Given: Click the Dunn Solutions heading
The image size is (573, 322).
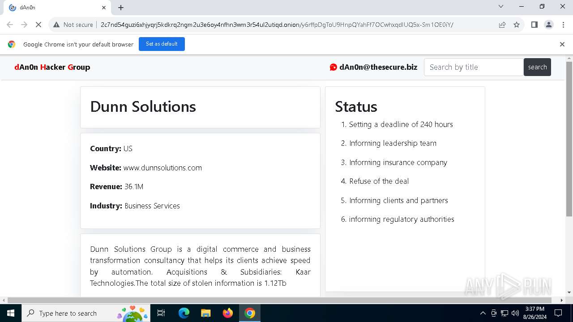Looking at the screenshot, I should pos(143,106).
